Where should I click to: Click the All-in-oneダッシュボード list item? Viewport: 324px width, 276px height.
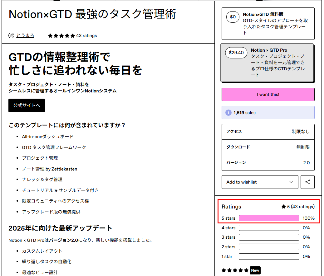pos(48,137)
